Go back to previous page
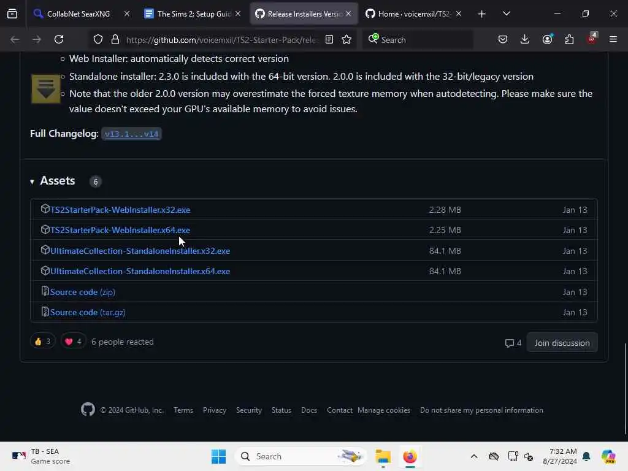This screenshot has height=471, width=628. [15, 39]
